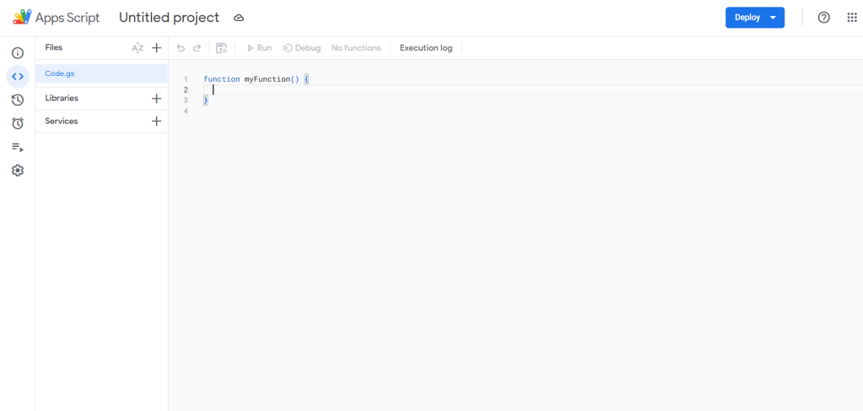The width and height of the screenshot is (863, 411).
Task: Save project using the floppy disk icon
Action: tap(221, 48)
